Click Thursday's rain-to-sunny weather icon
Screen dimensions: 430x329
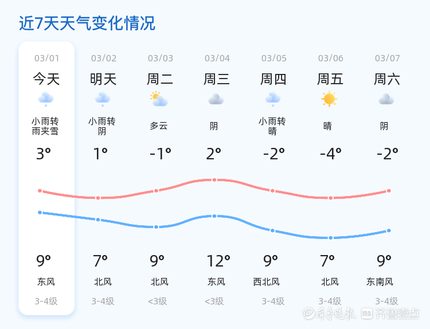(273, 99)
